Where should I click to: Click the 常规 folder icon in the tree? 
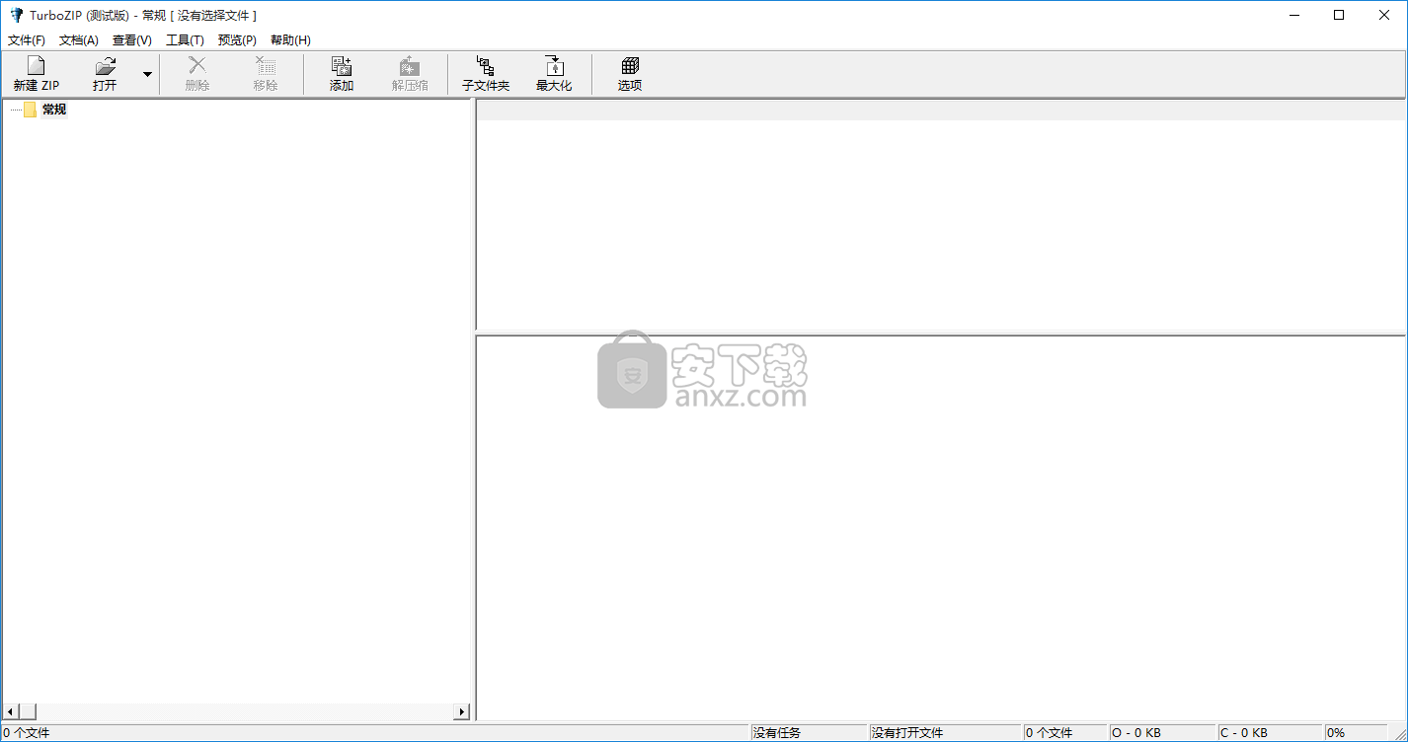(30, 110)
